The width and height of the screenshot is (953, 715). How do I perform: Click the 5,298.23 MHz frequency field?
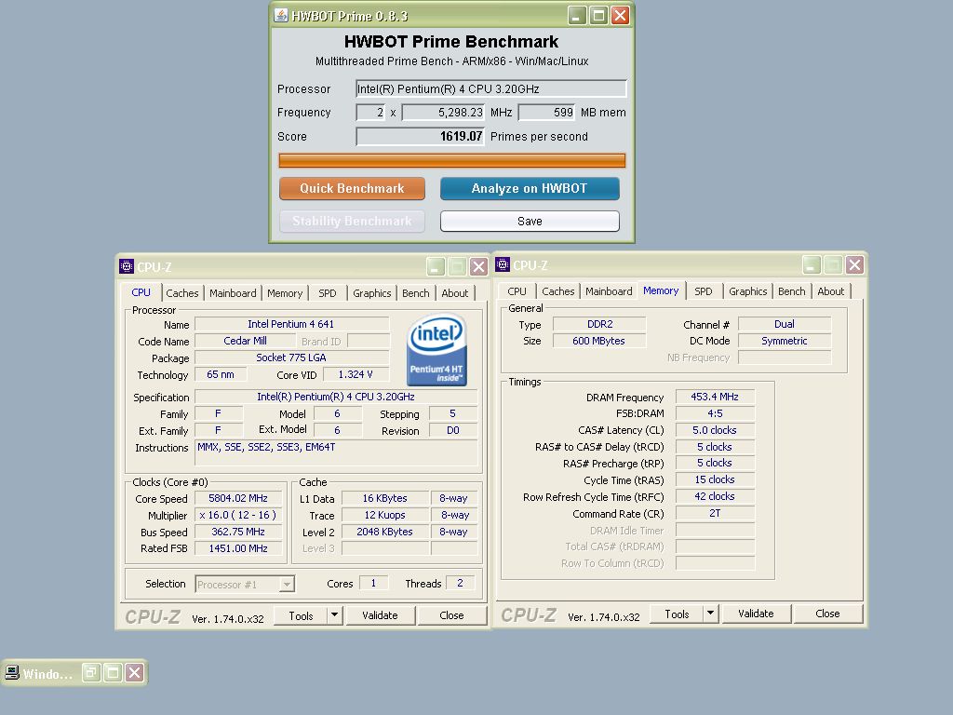coord(444,113)
